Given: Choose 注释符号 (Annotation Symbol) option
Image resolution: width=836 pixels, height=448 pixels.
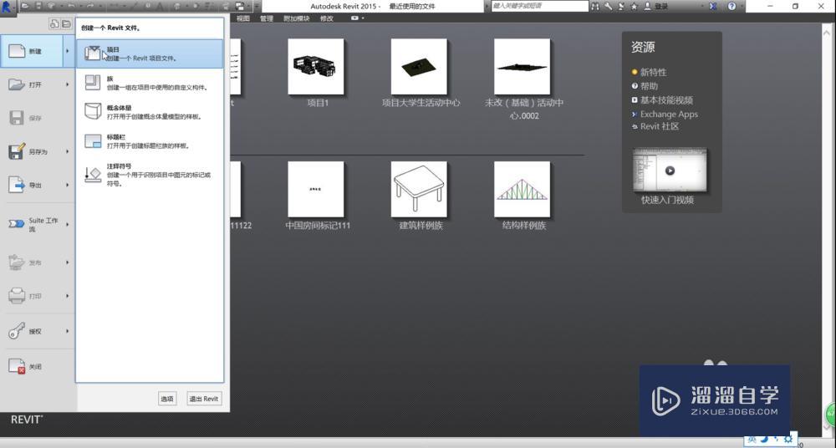Looking at the screenshot, I should click(150, 175).
